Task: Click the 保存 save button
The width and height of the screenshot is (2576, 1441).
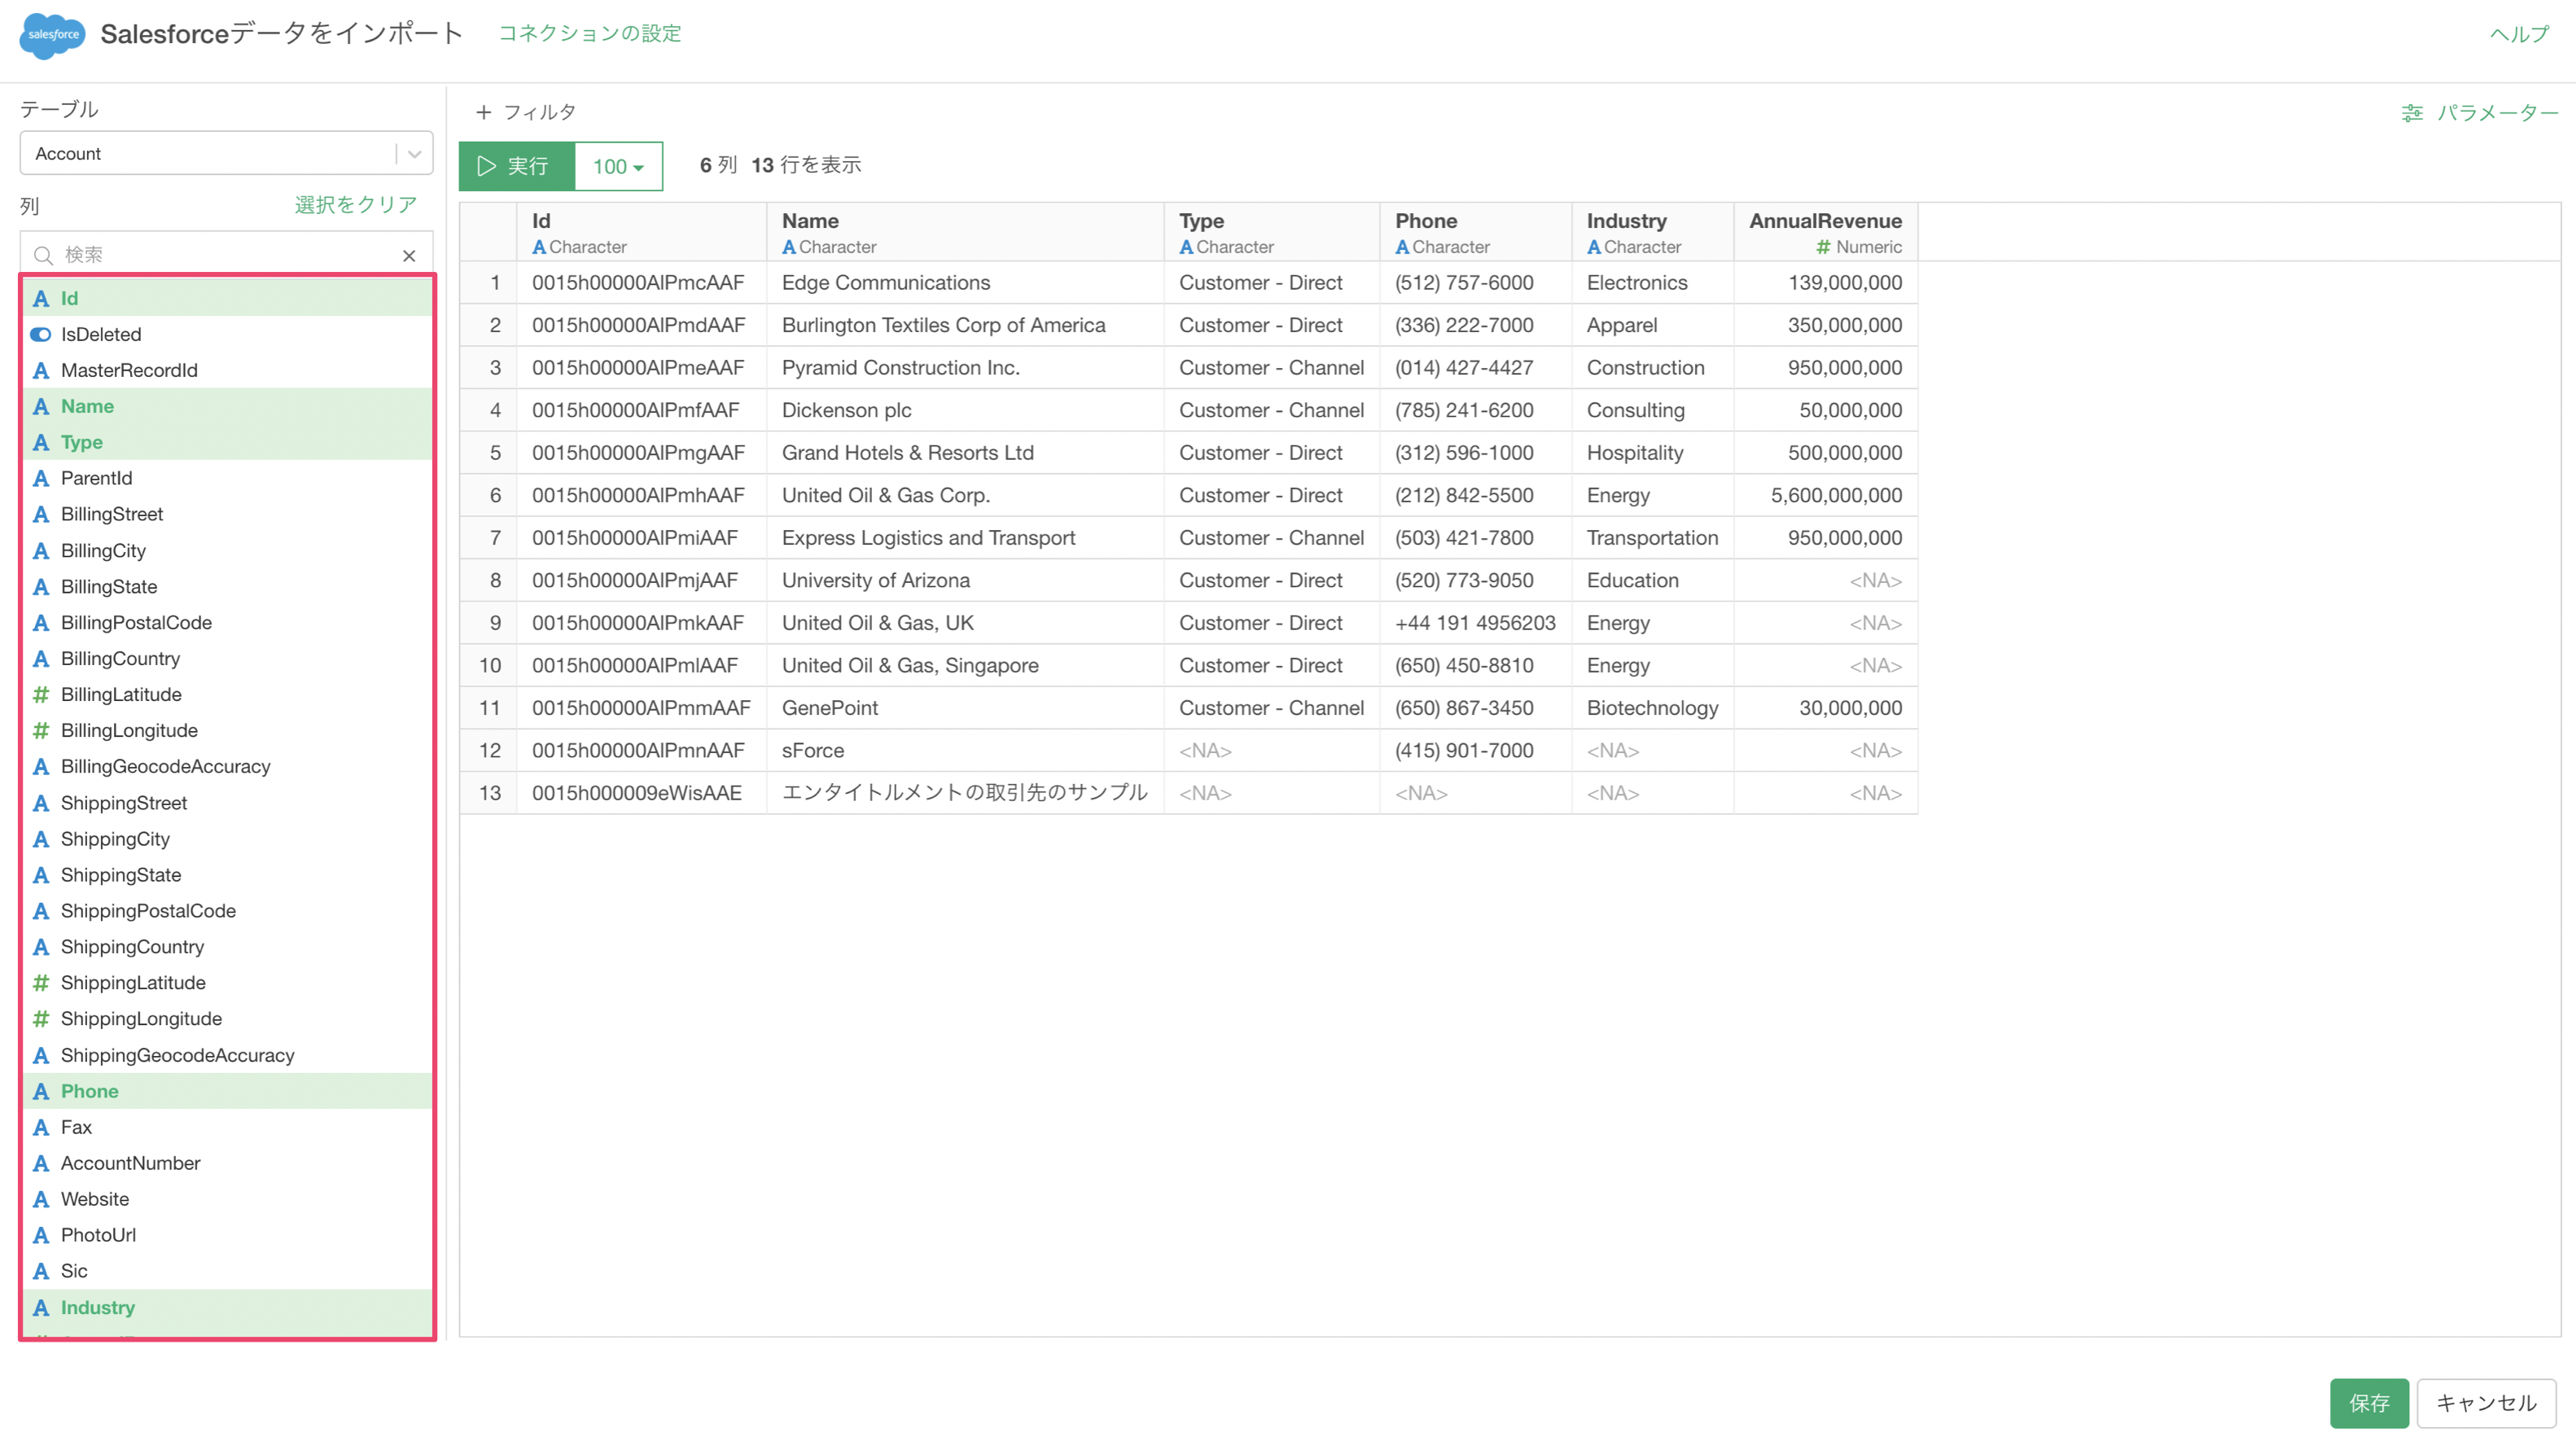Action: pyautogui.click(x=2368, y=1402)
